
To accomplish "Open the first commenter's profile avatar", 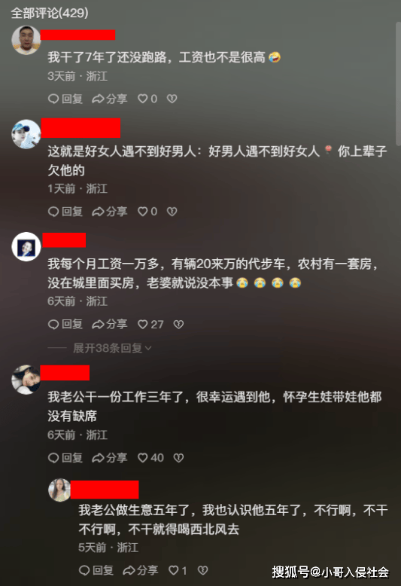I will click(26, 40).
